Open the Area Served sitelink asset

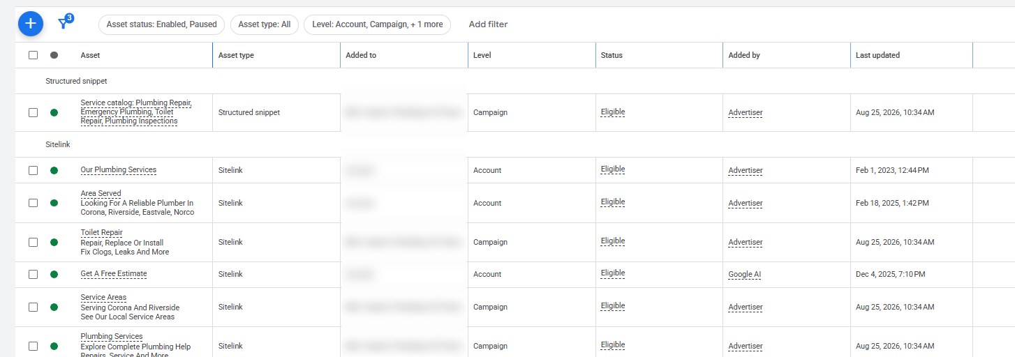101,193
